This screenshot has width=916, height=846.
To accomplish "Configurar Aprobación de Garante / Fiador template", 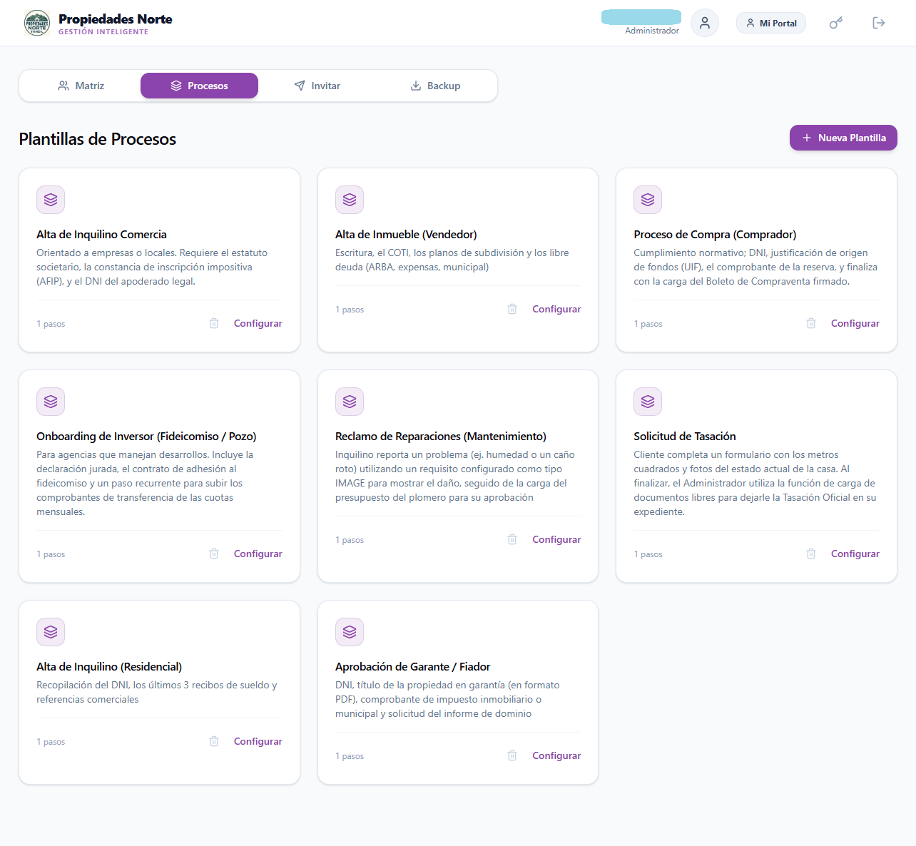I will point(556,755).
